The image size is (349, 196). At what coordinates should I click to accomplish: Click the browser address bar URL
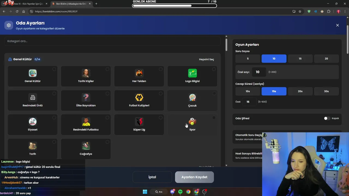click(x=56, y=11)
